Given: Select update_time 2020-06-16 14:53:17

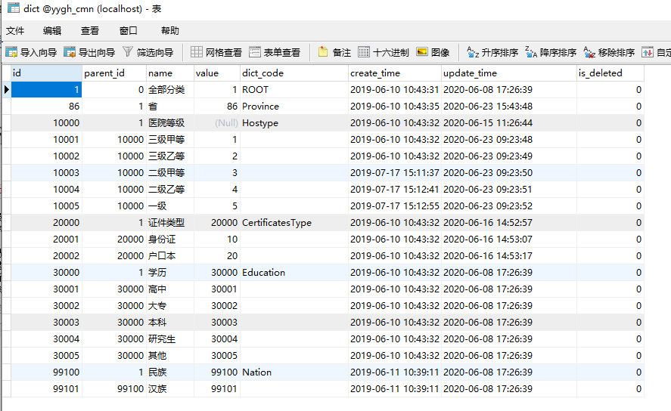Looking at the screenshot, I should [x=509, y=256].
